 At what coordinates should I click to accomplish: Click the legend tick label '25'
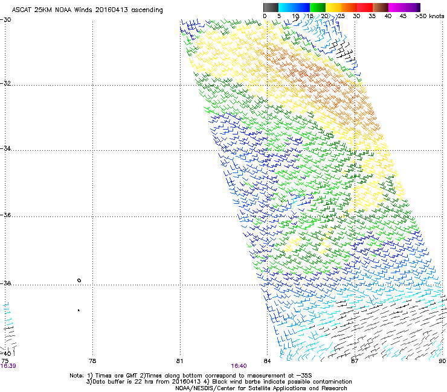(x=341, y=16)
